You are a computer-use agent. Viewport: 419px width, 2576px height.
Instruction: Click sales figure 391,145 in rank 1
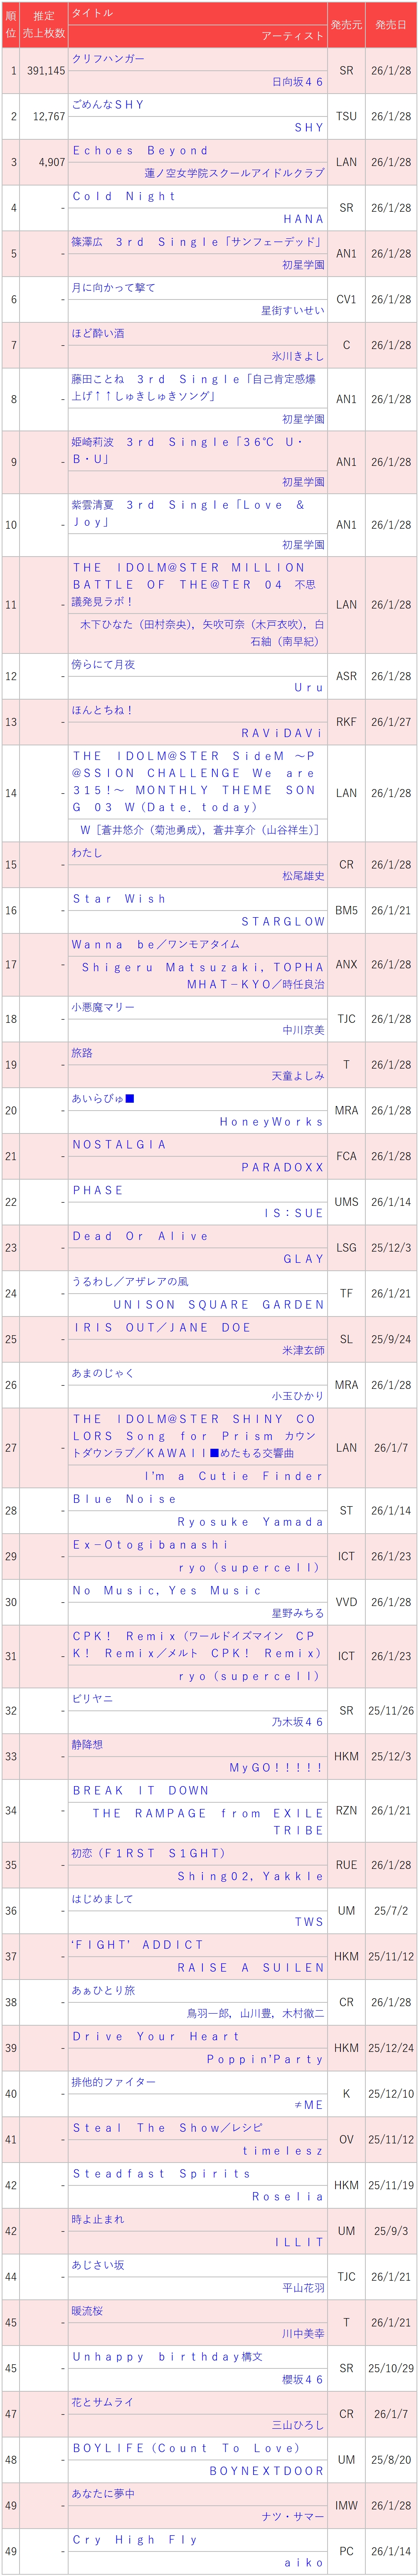46,71
